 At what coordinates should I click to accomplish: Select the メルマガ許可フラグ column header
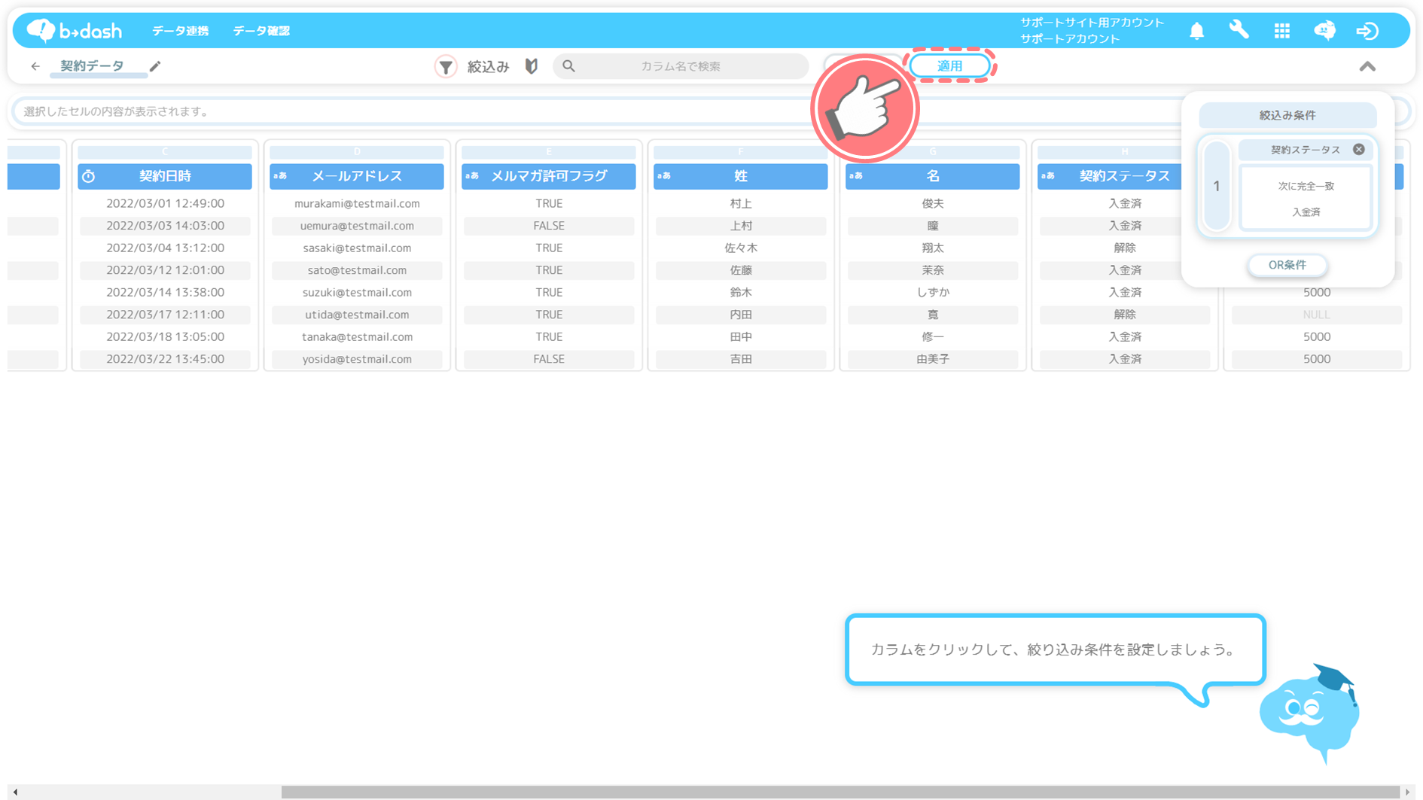click(549, 176)
